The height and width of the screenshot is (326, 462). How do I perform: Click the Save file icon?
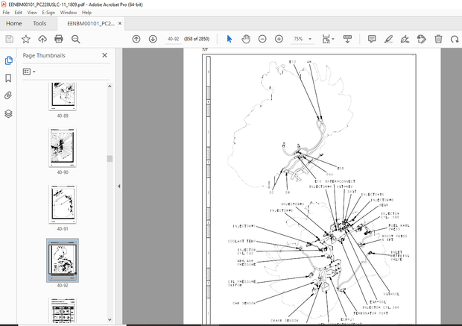click(x=10, y=39)
